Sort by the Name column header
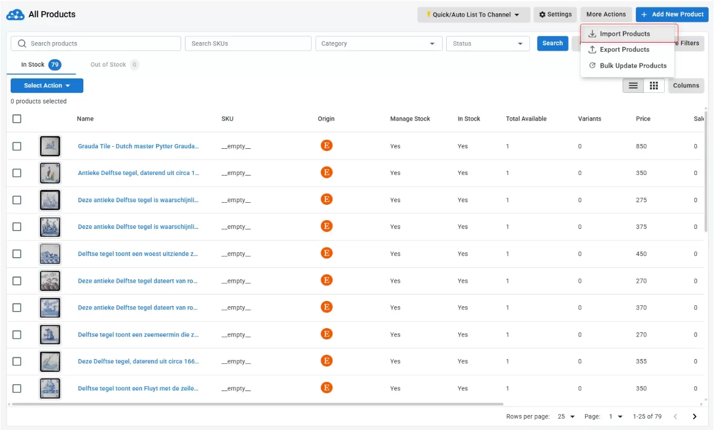Screen dimensions: 715x430 click(85, 119)
